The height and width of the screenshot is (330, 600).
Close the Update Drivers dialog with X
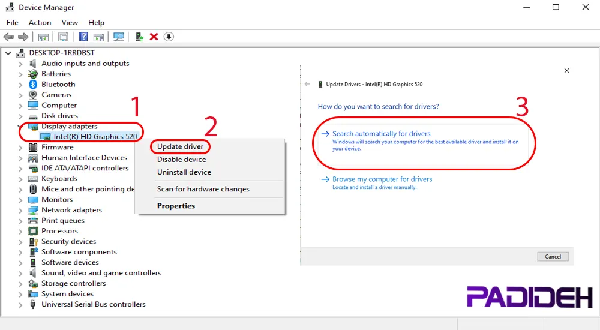pyautogui.click(x=567, y=70)
